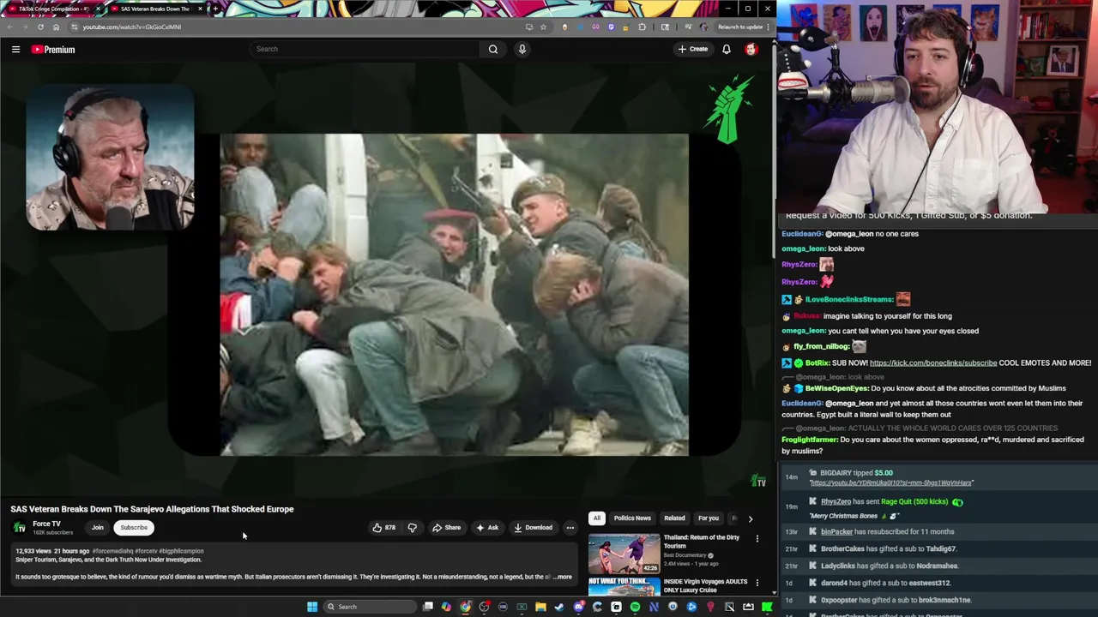1098x617 pixels.
Task: Open YouTube notifications bell
Action: (726, 49)
